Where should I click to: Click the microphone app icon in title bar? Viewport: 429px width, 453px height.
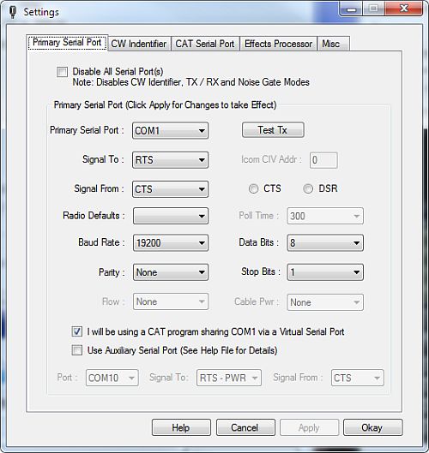[x=13, y=12]
